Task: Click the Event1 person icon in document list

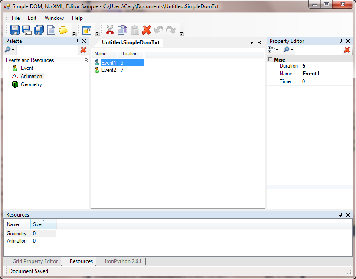Action: coord(97,63)
